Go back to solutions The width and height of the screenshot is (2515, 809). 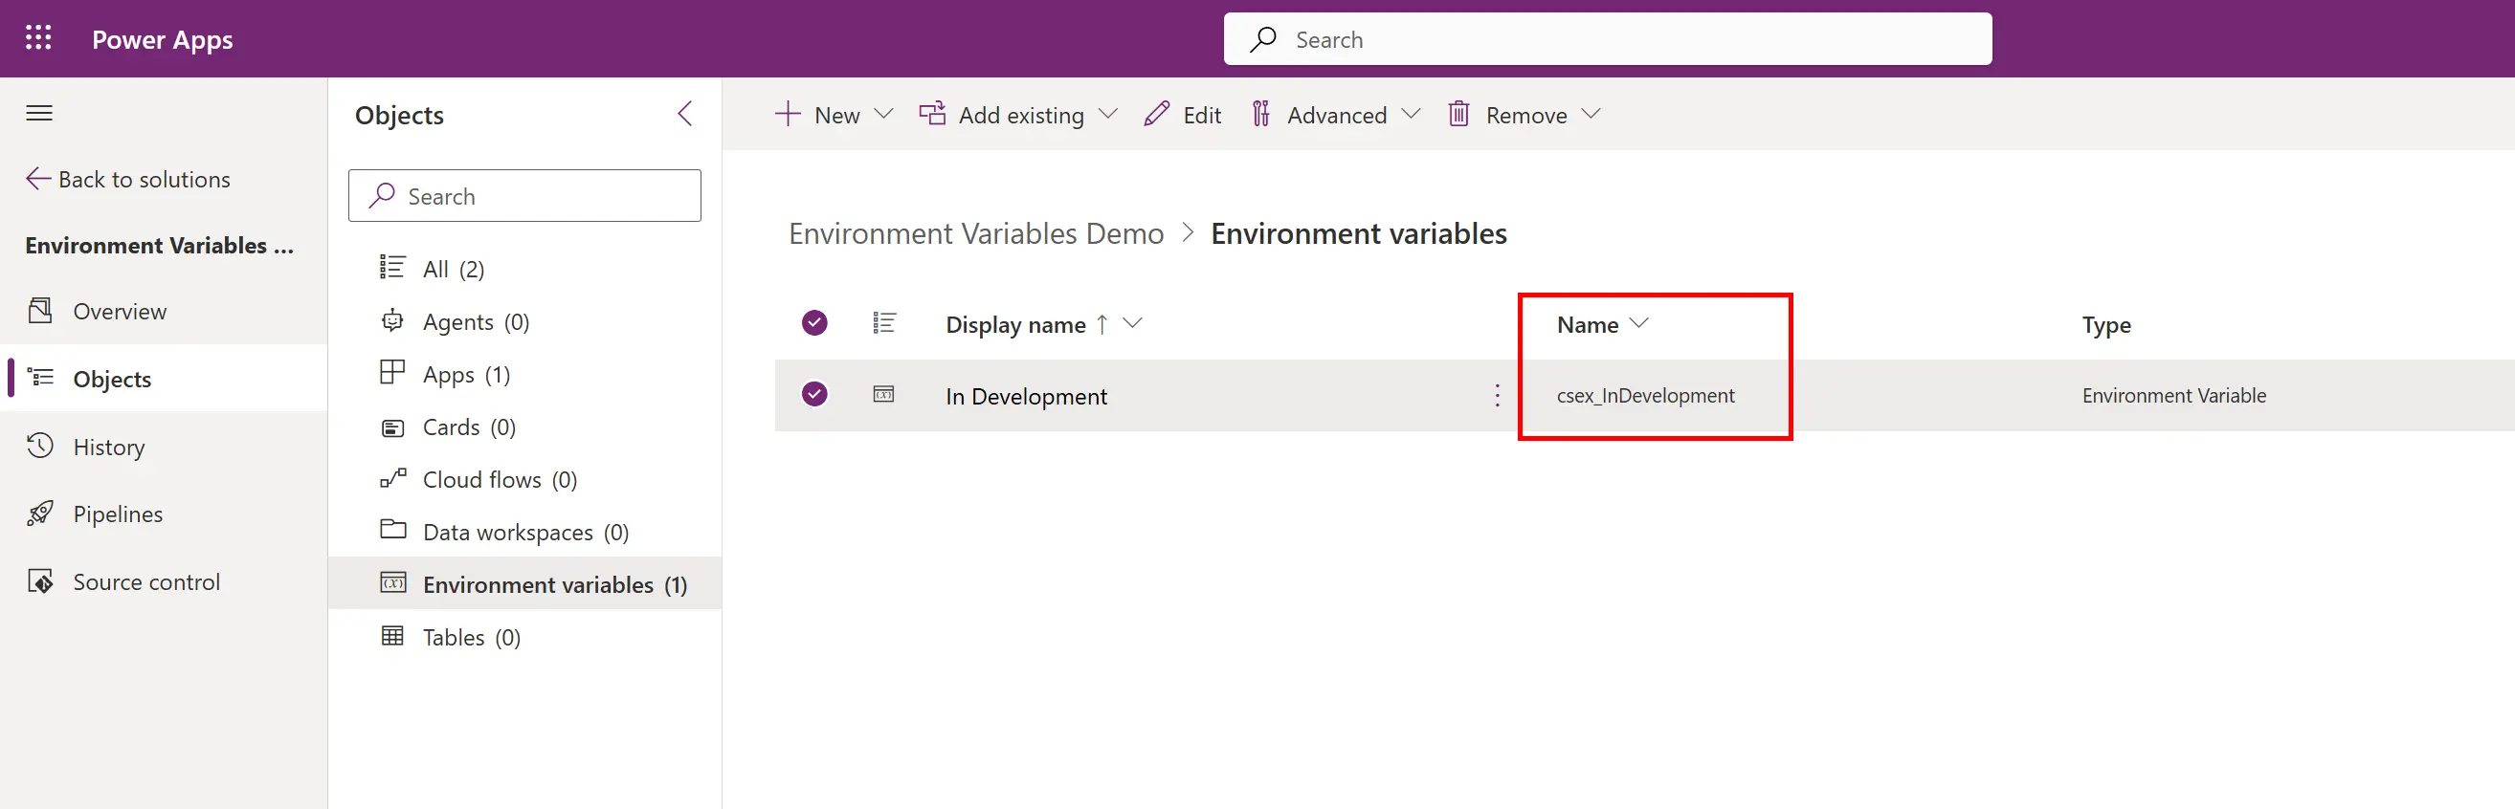(129, 180)
